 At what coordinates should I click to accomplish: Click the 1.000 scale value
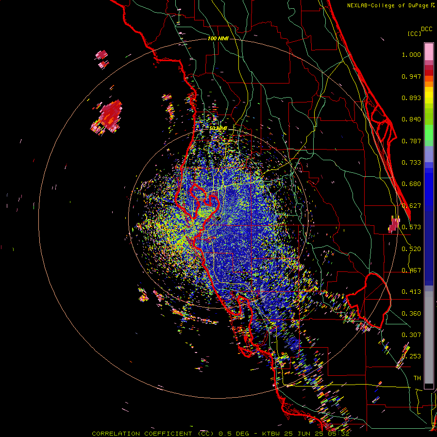pos(411,54)
